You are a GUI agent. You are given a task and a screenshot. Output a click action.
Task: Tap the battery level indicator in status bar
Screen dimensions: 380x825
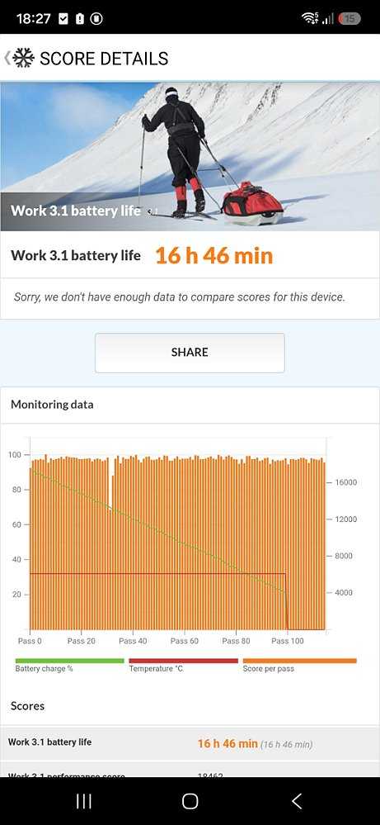coord(350,19)
